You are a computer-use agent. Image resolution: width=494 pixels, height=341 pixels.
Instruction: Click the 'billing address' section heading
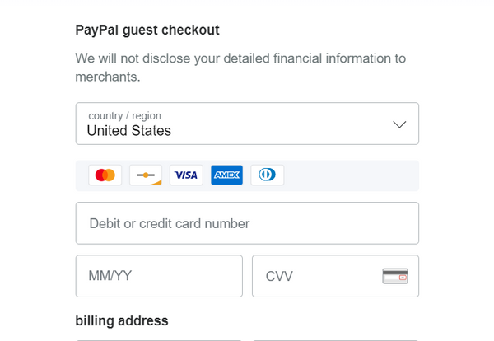tap(122, 320)
